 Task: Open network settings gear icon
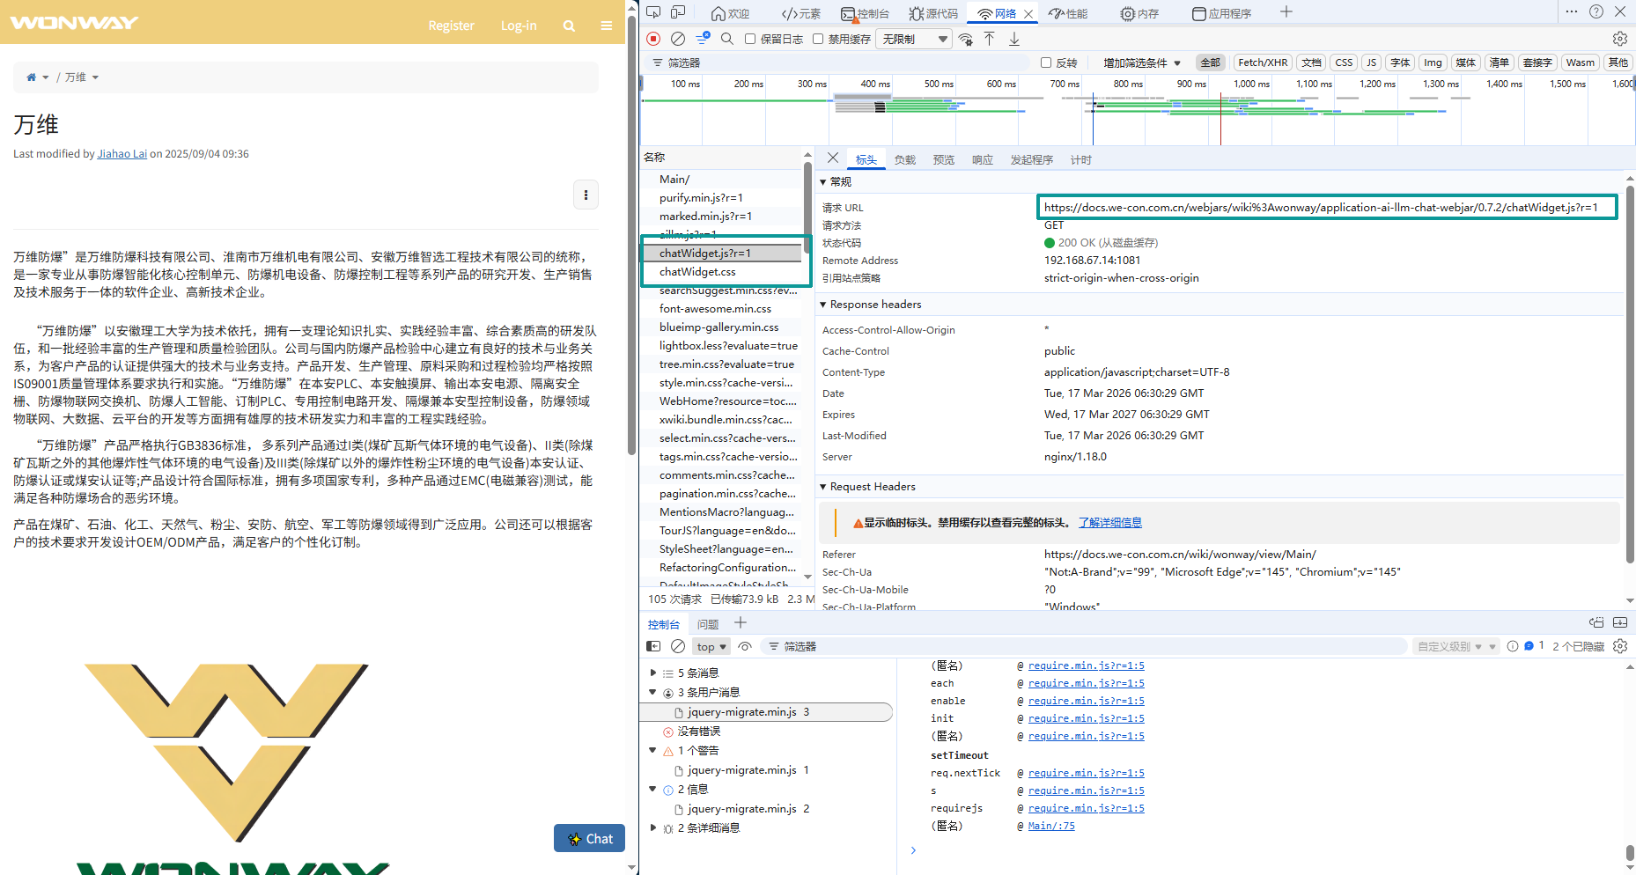[x=1619, y=39]
